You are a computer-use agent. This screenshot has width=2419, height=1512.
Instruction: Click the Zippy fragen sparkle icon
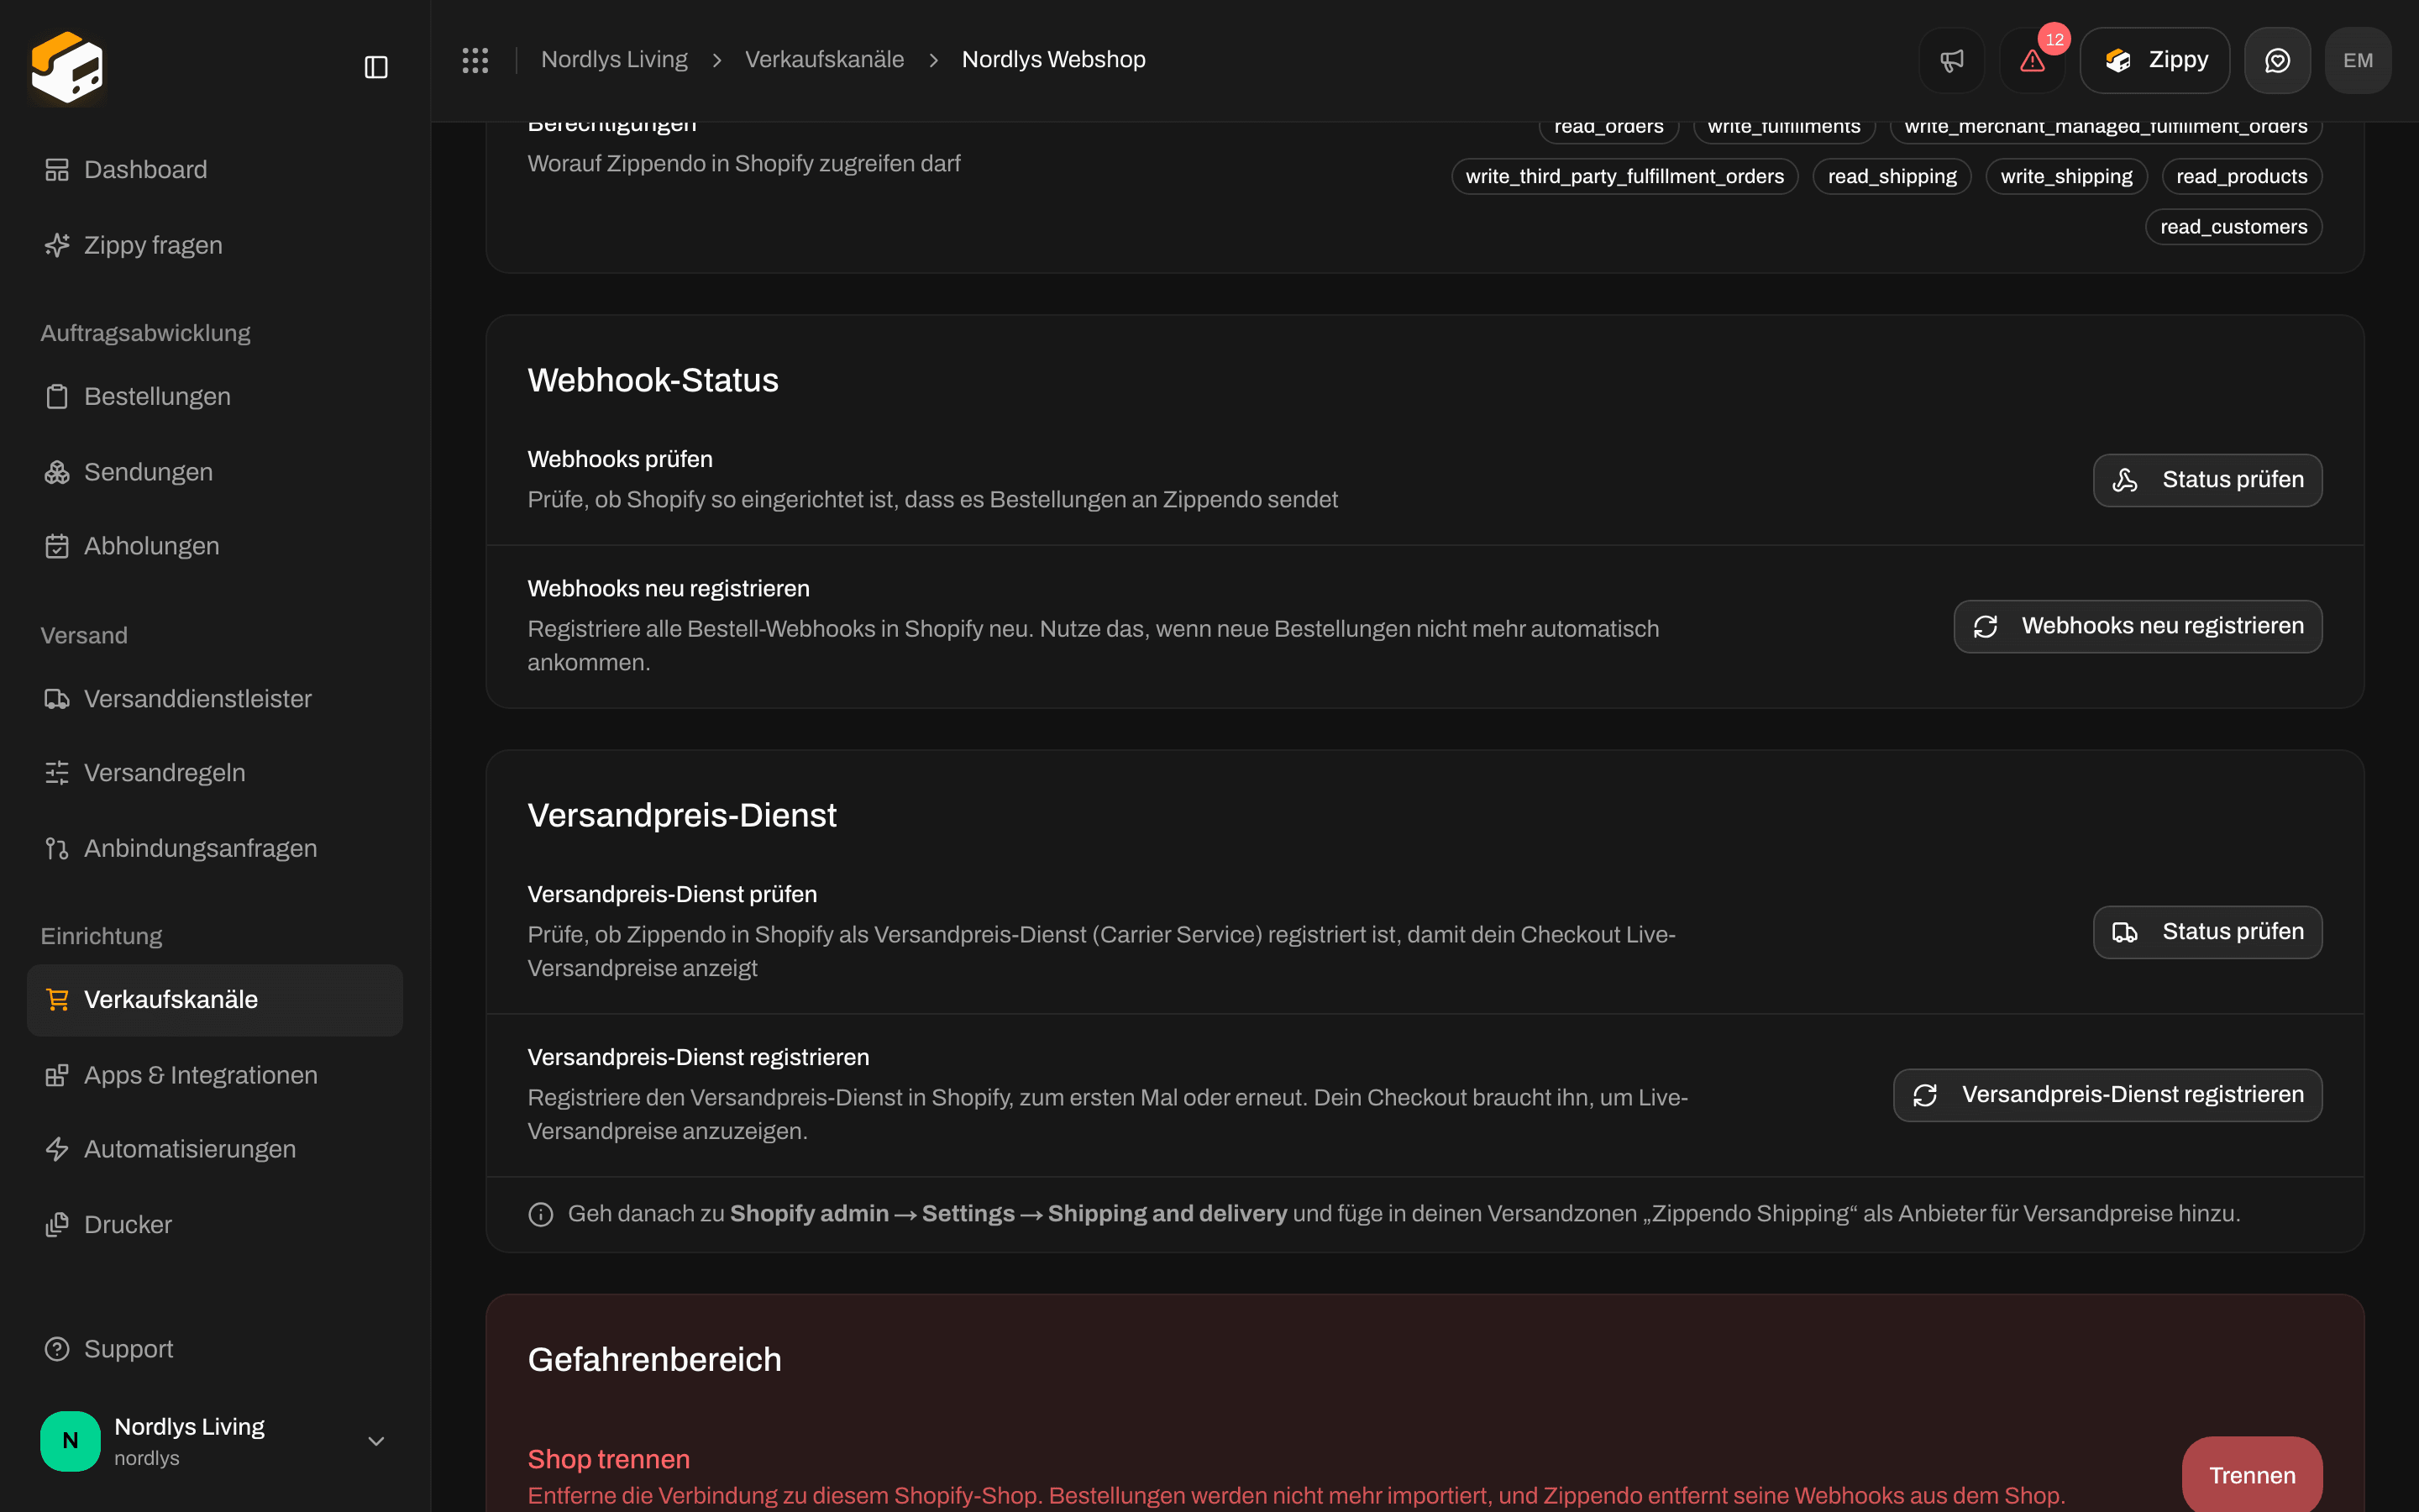coord(57,245)
